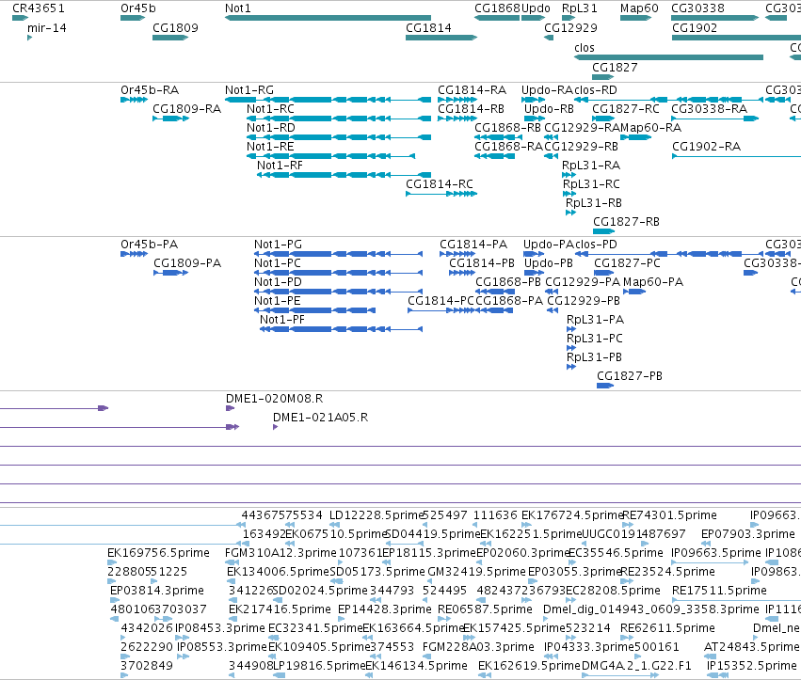Select feature DME1-021A05.R
The height and width of the screenshot is (680, 801).
[x=276, y=427]
